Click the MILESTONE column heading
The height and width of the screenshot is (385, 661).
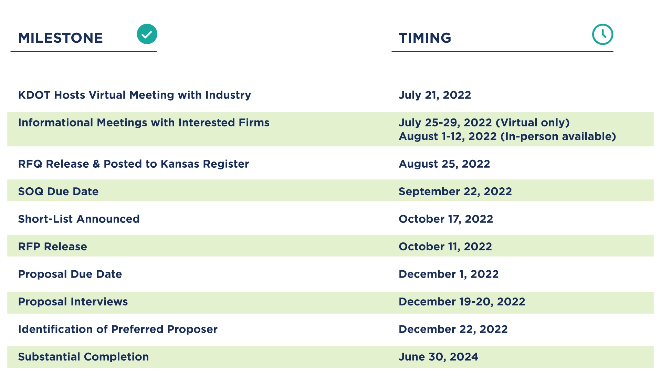point(61,38)
